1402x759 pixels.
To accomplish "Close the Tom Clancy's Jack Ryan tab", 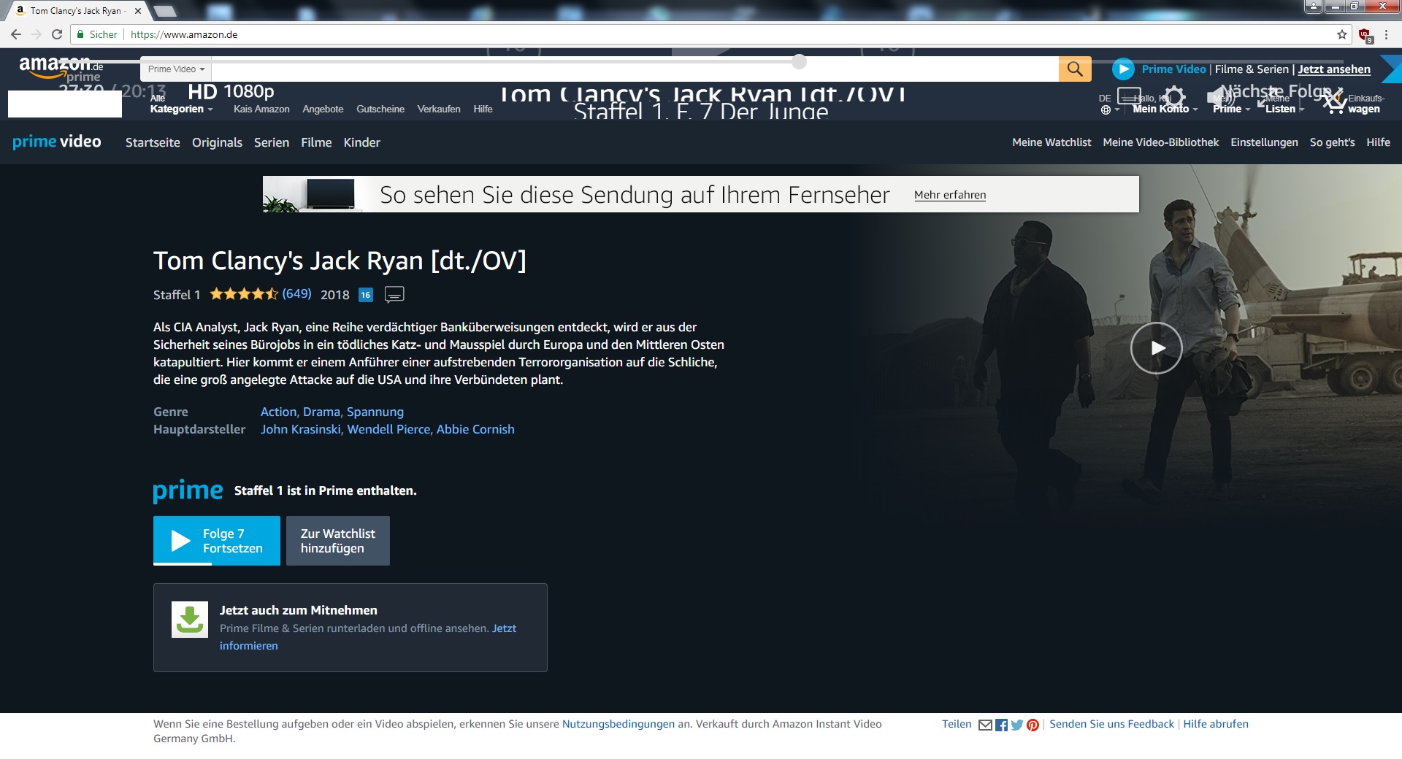I will pyautogui.click(x=138, y=11).
